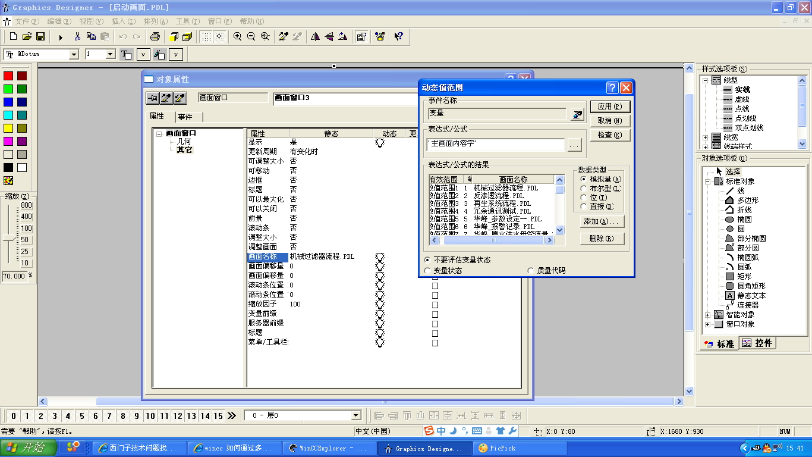Pick the yellow color swatch
812x457 pixels.
(8, 129)
